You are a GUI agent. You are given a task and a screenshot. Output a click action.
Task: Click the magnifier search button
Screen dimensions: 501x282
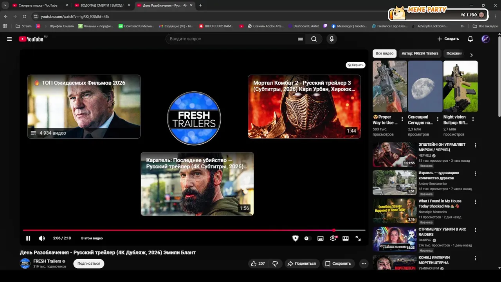[314, 39]
